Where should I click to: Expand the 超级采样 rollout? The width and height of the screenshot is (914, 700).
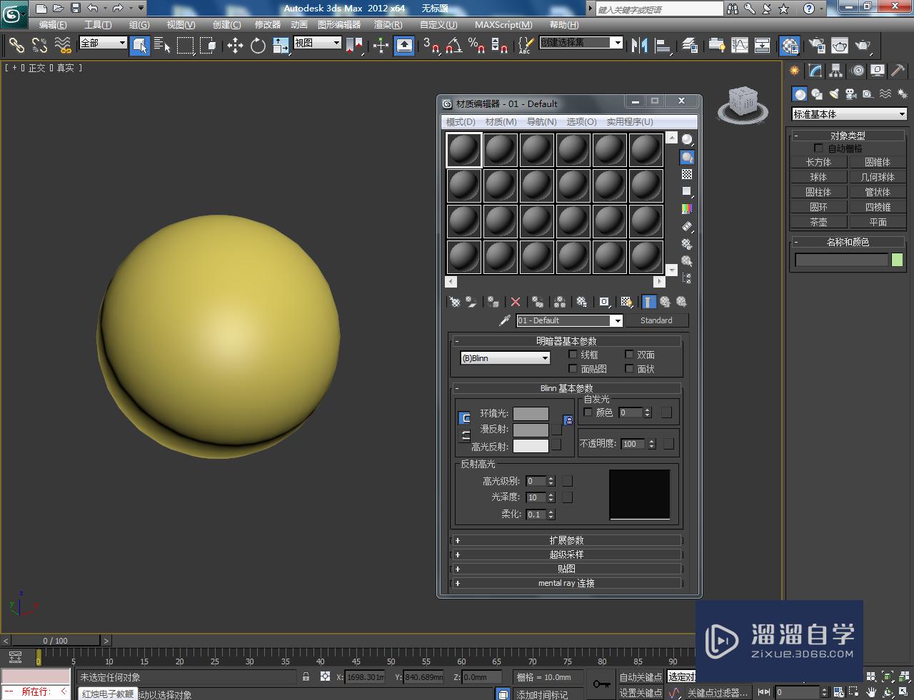coord(567,554)
